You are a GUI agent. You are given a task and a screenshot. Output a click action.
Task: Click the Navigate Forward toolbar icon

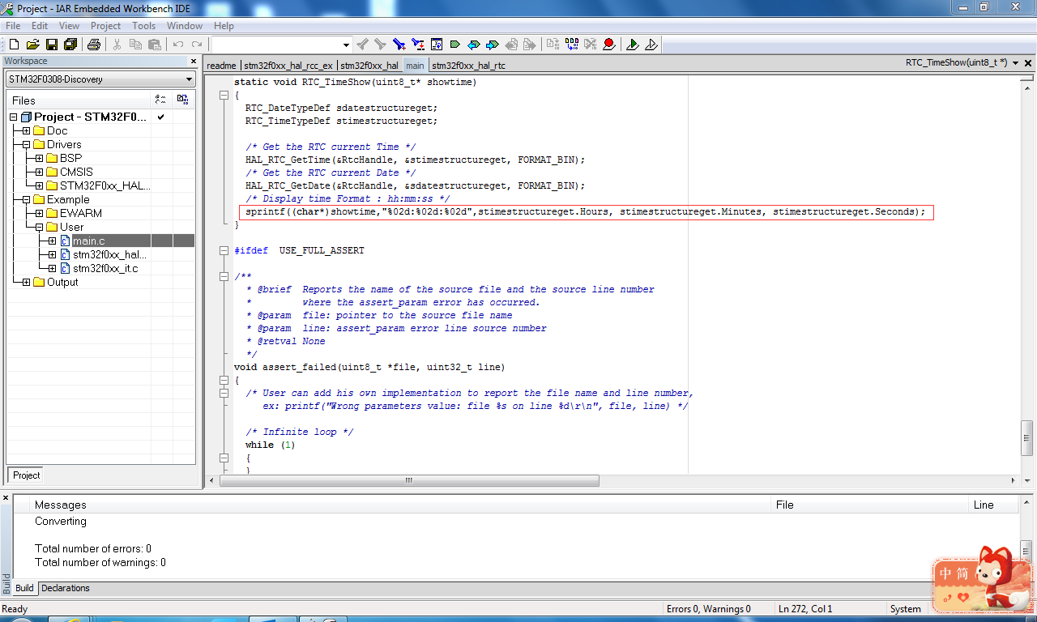(x=530, y=45)
